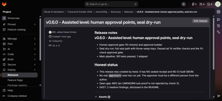
Task: Click the tag icon beside v0.6.0
Action: click(50, 46)
